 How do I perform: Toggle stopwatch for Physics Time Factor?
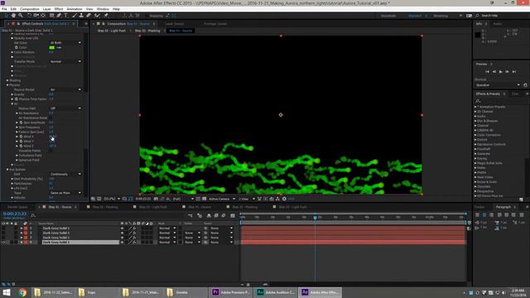17,99
